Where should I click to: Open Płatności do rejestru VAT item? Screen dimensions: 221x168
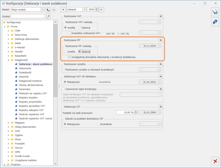tap(33, 93)
